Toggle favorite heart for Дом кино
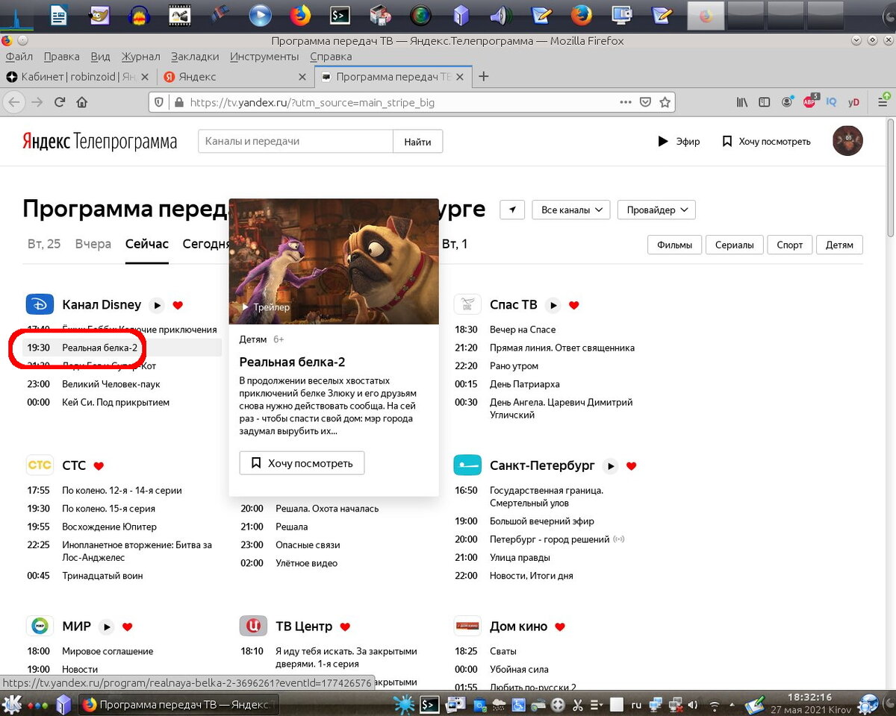The height and width of the screenshot is (716, 896). click(x=560, y=627)
